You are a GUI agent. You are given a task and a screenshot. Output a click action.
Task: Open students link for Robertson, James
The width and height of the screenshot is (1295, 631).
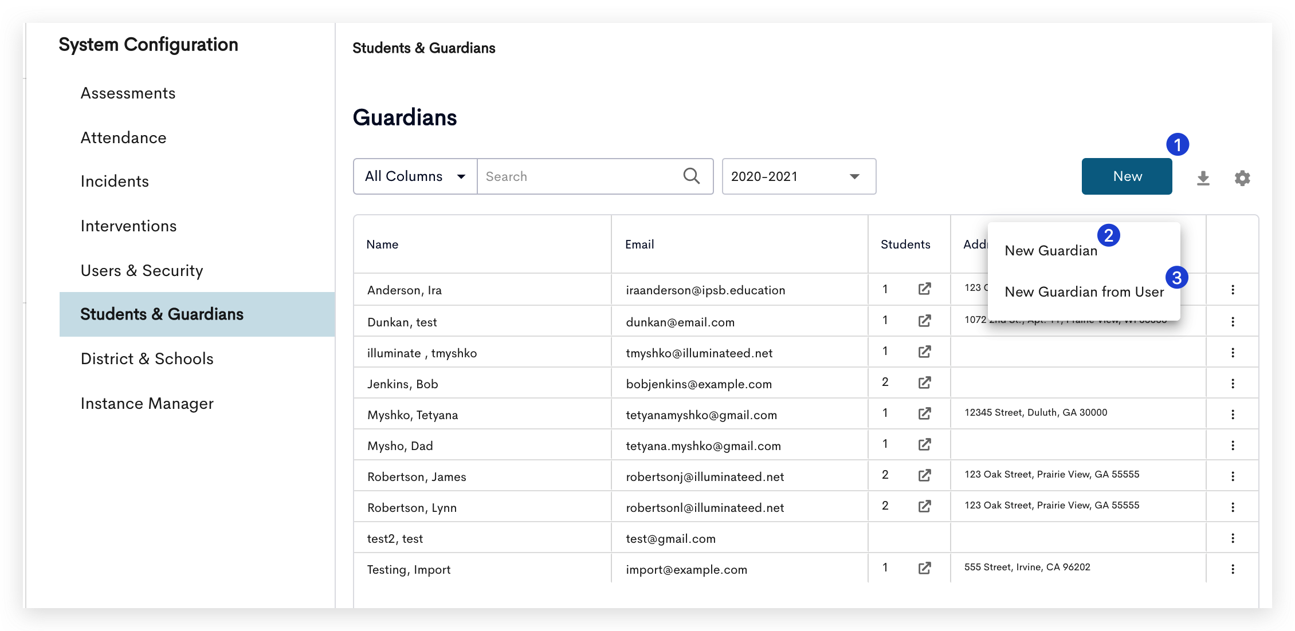(x=924, y=475)
